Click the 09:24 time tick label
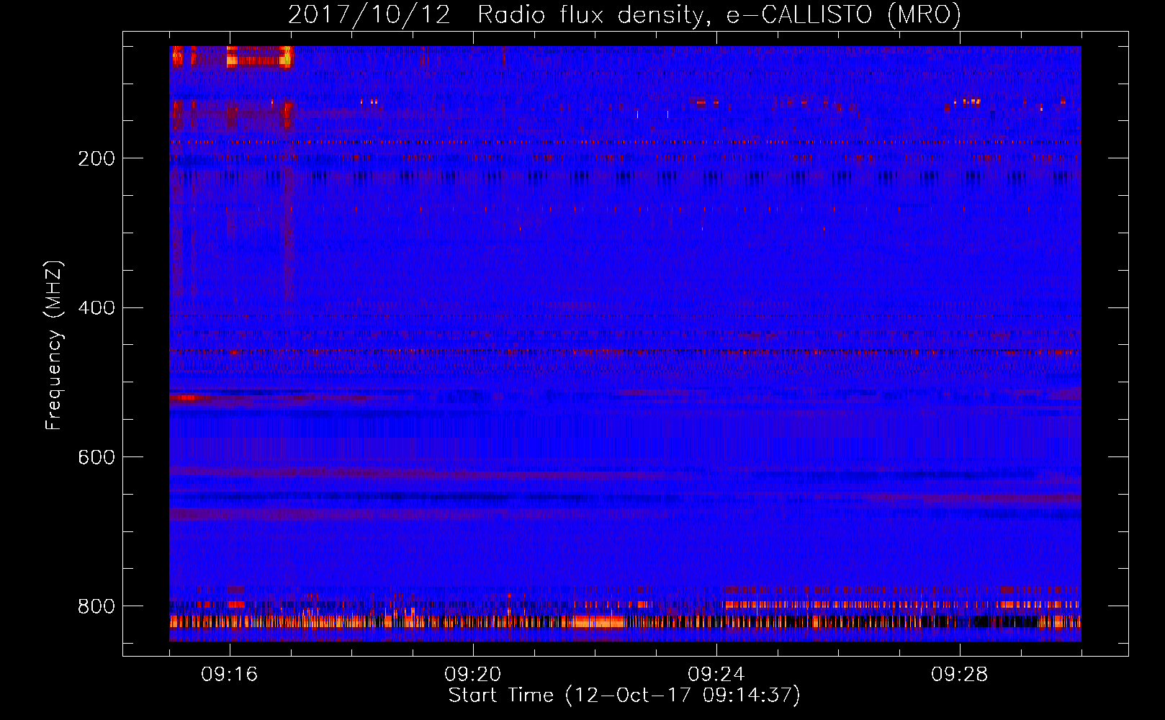This screenshot has width=1165, height=720. [x=716, y=674]
